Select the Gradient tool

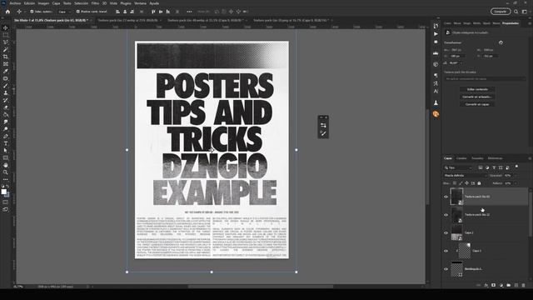[x=6, y=115]
